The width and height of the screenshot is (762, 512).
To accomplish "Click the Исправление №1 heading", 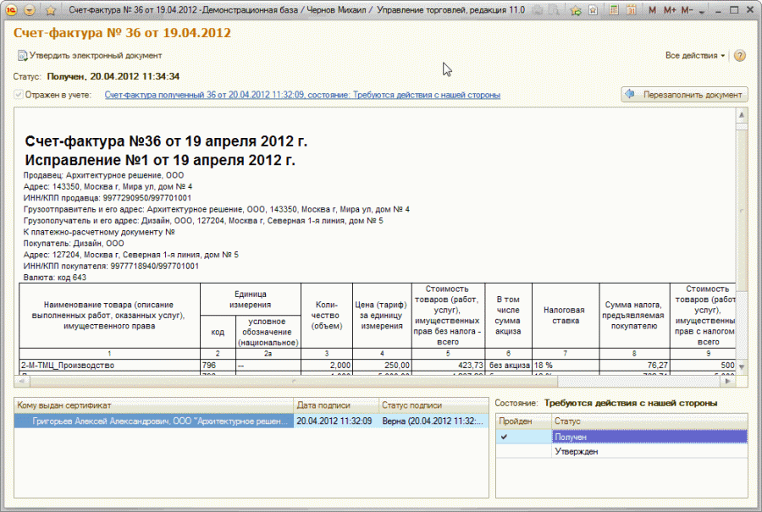I will [x=160, y=160].
